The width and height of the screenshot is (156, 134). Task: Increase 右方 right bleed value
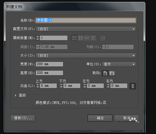pyautogui.click(x=108, y=85)
